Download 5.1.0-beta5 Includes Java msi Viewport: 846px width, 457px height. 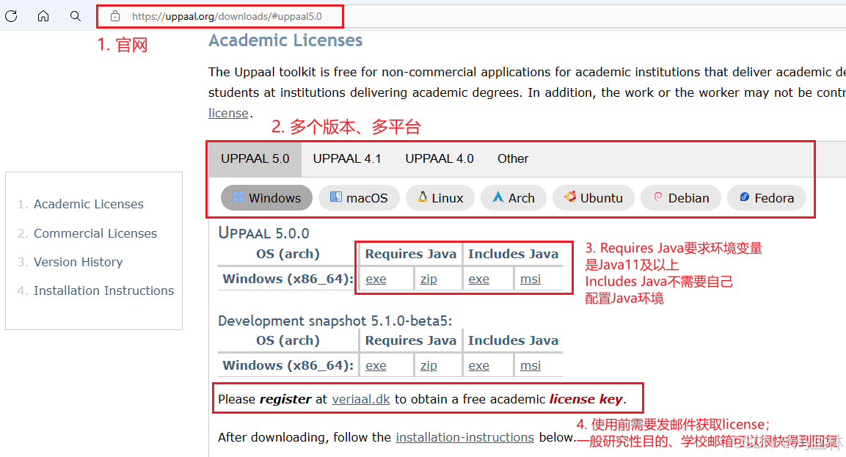pyautogui.click(x=530, y=366)
